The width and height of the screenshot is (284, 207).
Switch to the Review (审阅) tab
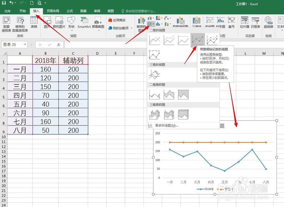pos(97,11)
